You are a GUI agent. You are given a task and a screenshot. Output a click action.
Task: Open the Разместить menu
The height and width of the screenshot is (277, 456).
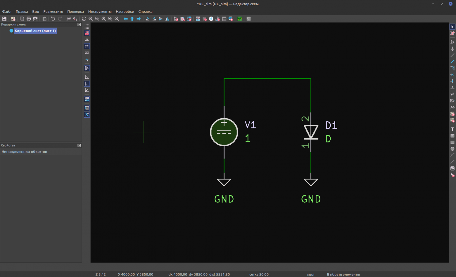[53, 12]
